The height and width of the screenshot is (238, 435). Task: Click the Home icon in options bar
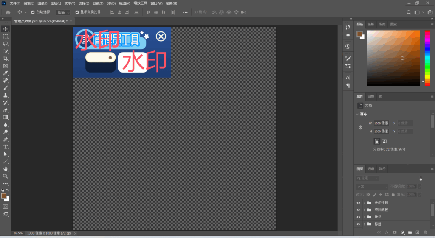click(x=8, y=12)
